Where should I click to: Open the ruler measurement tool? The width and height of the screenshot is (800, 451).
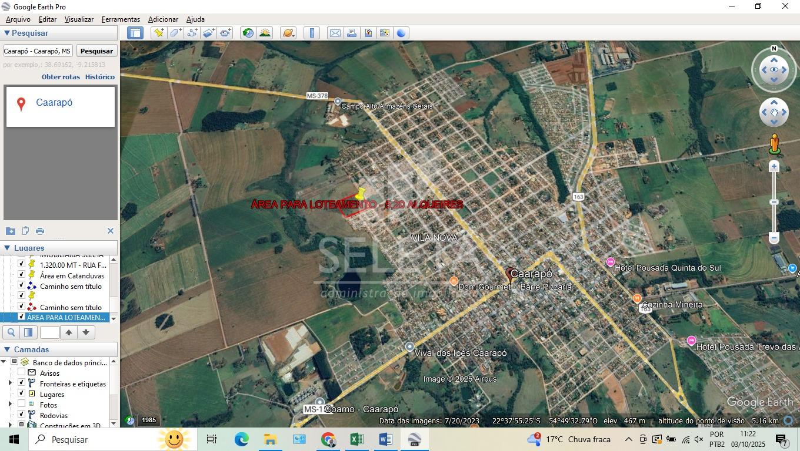point(312,33)
